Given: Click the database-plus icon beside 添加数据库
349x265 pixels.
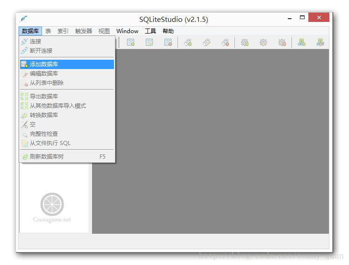Looking at the screenshot, I should pyautogui.click(x=24, y=64).
